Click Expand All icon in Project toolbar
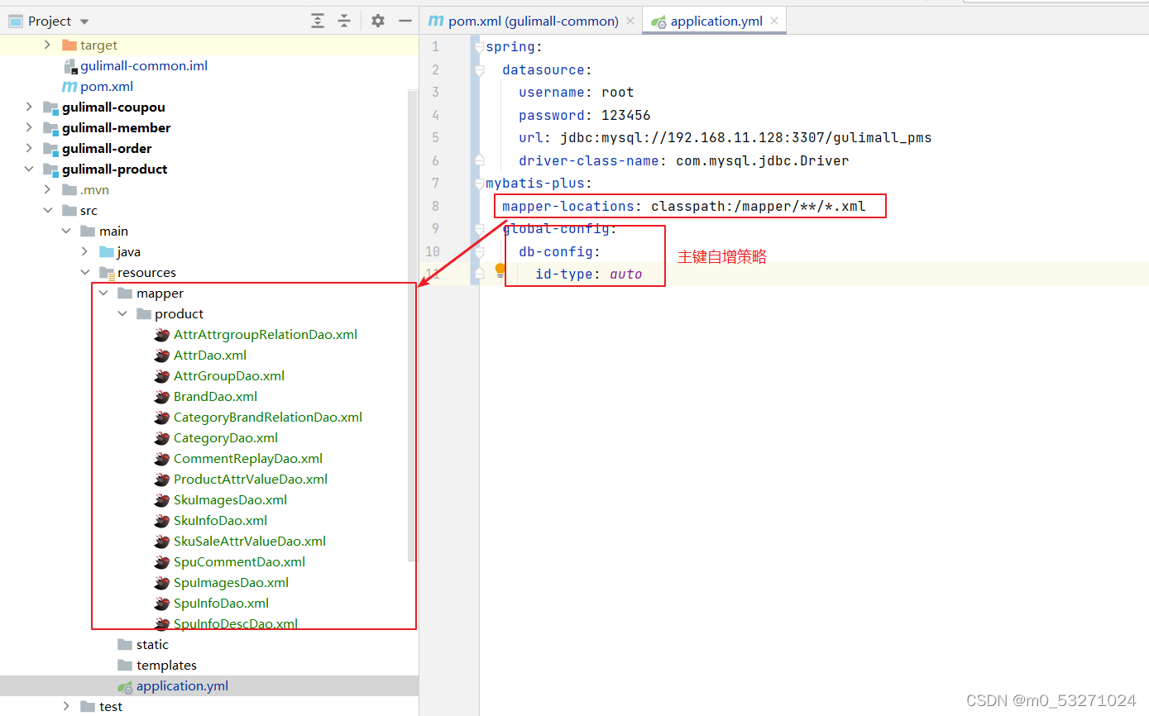This screenshot has height=716, width=1149. coord(318,21)
